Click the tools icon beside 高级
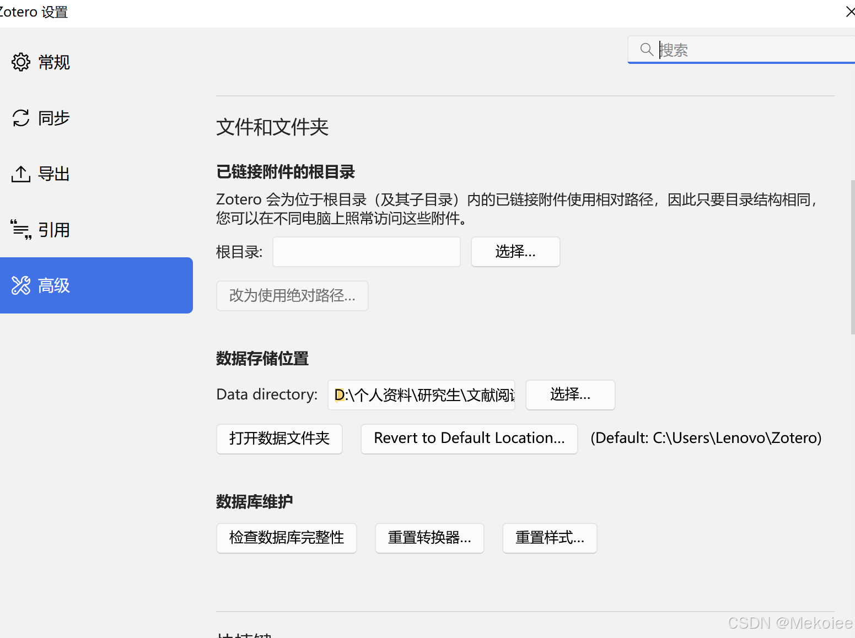Screen dimensions: 855x638 click(21, 285)
